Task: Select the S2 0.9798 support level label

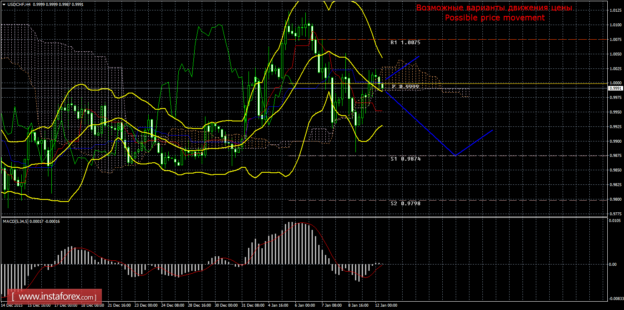Action: [405, 204]
